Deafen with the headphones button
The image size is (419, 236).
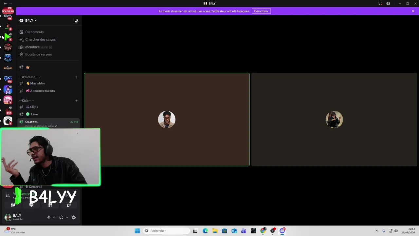[61, 217]
